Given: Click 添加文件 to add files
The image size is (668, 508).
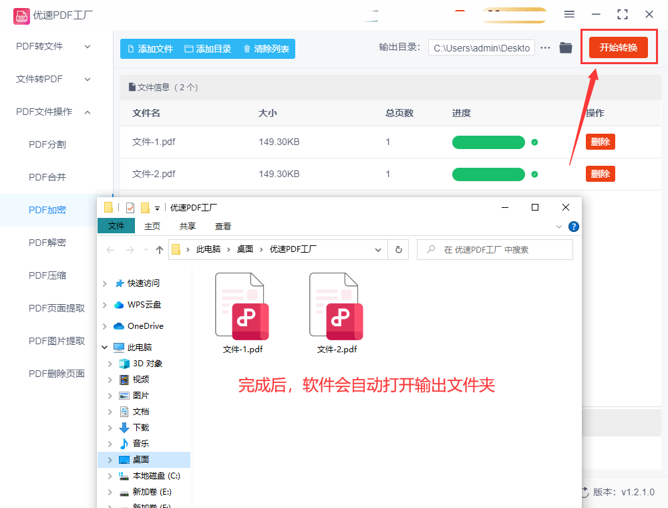Looking at the screenshot, I should 150,49.
